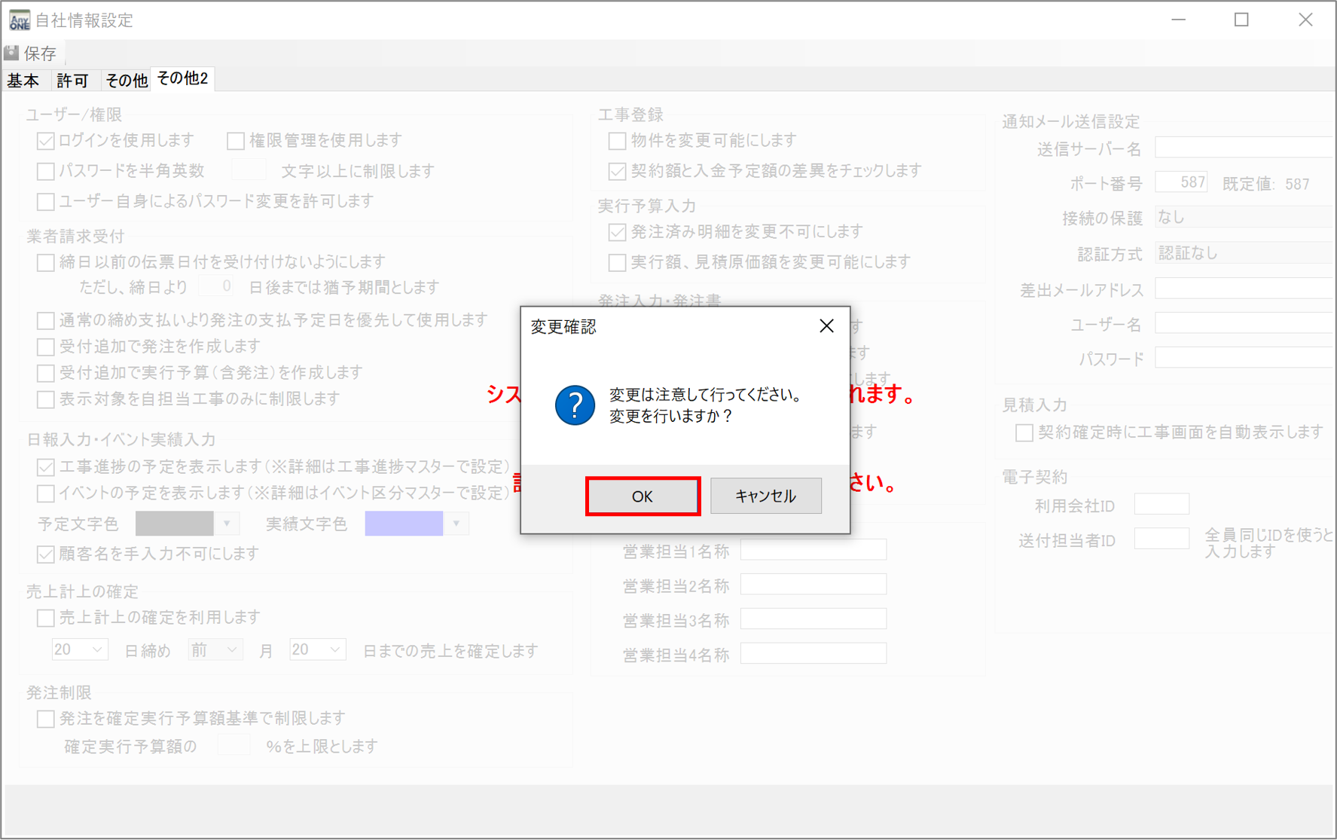The image size is (1337, 840).
Task: Click the 実績文字色 purple color swatch
Action: (x=404, y=524)
